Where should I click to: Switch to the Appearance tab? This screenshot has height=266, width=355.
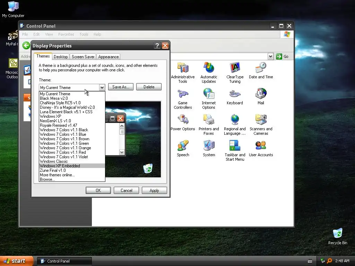109,57
